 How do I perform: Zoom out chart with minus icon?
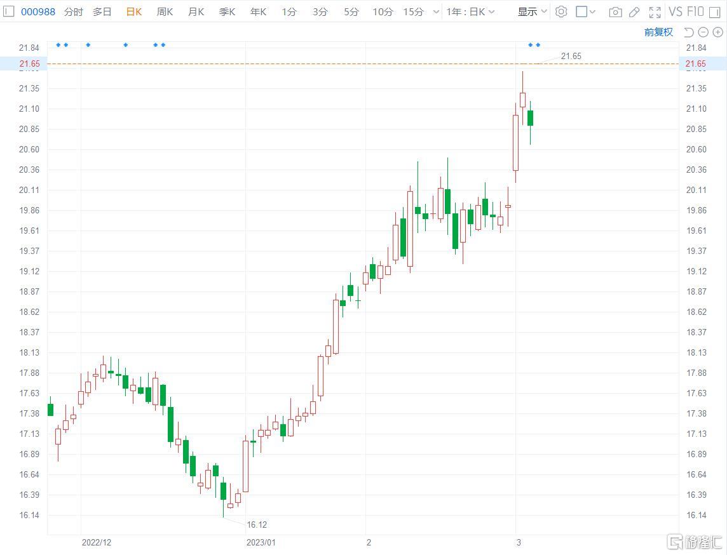tap(703, 32)
